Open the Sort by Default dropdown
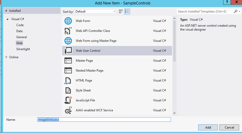The width and height of the screenshot is (242, 133). (x=95, y=11)
